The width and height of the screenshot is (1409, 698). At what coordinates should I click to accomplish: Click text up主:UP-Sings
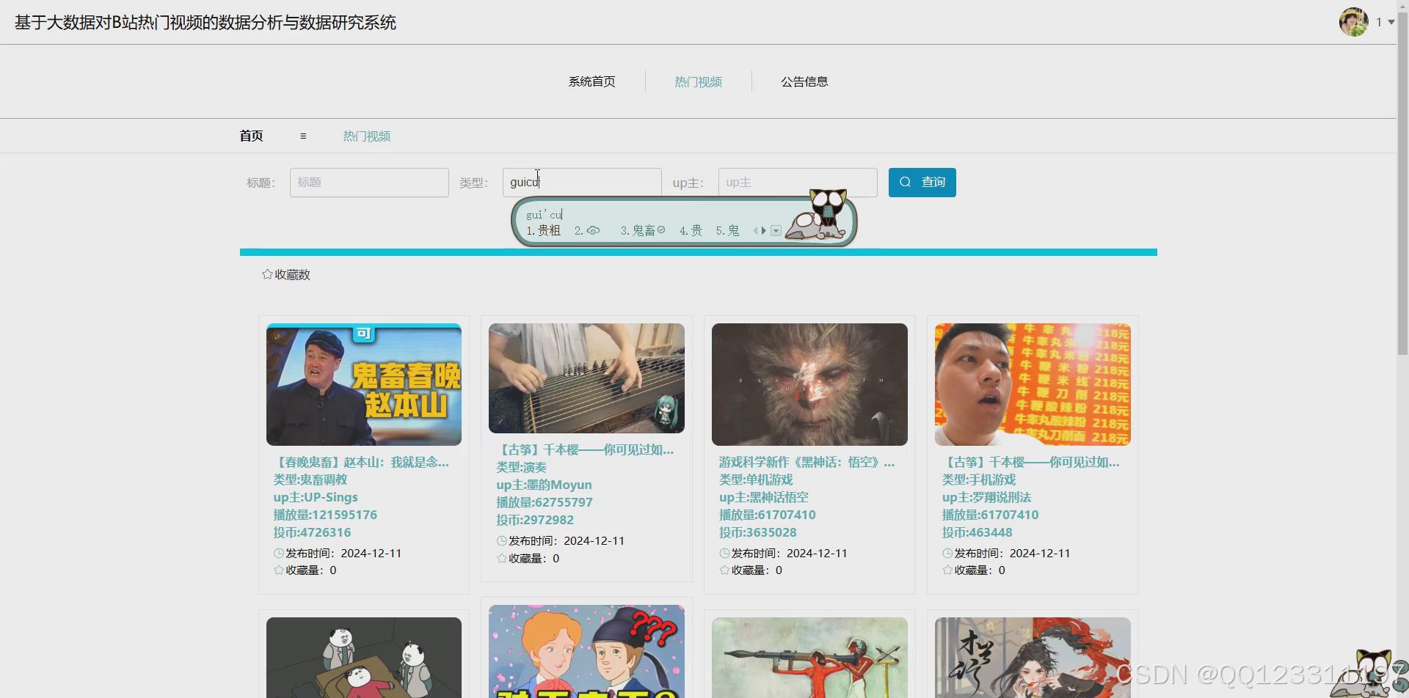click(316, 497)
